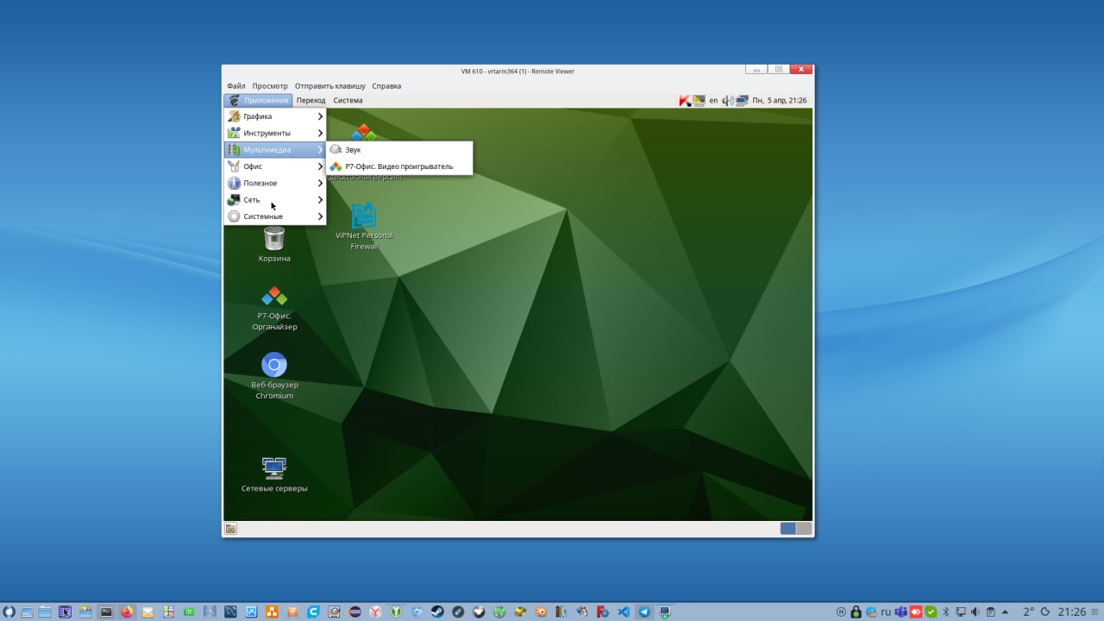Open the host application launcher menu
1104x621 pixels.
[x=9, y=612]
